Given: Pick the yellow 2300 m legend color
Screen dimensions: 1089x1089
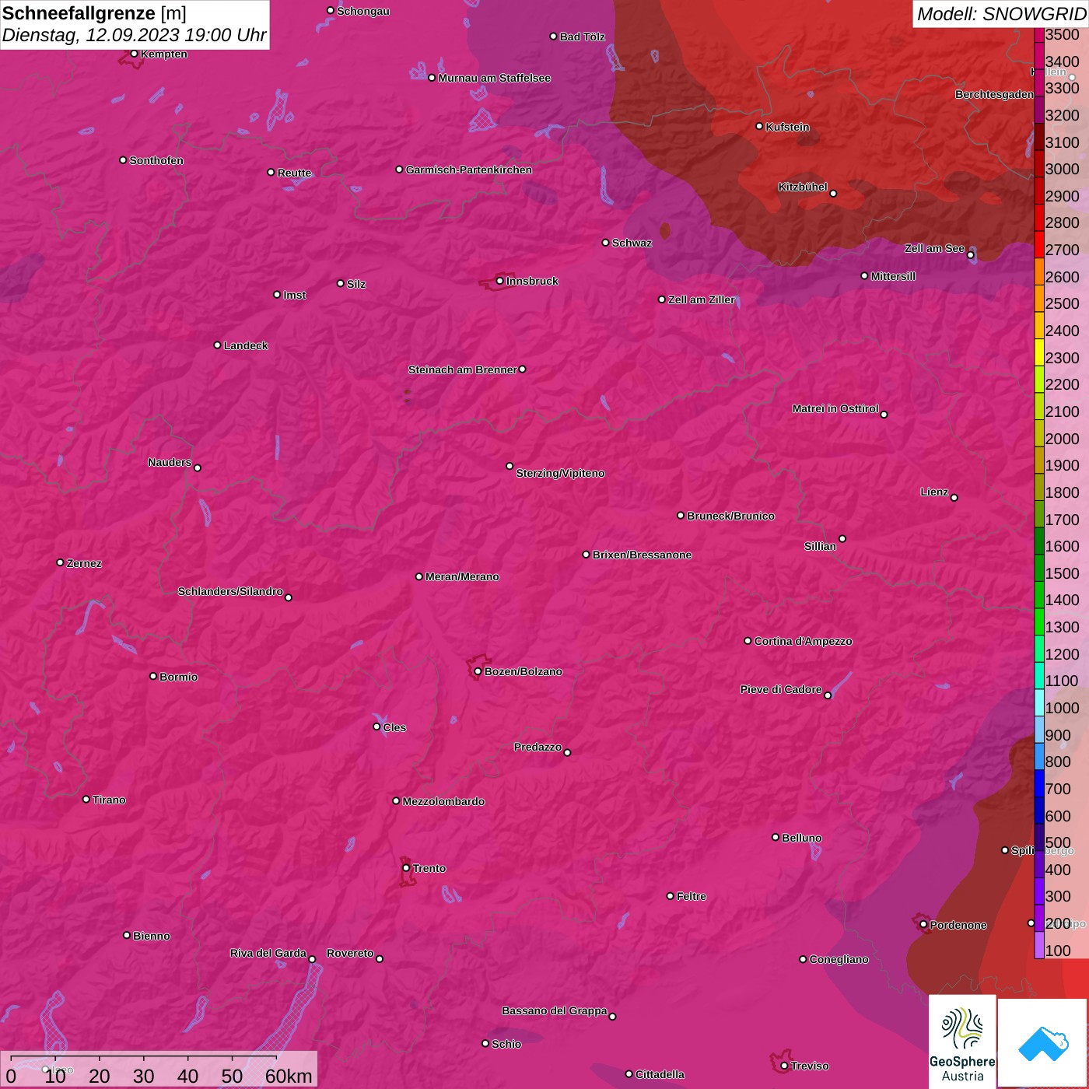Looking at the screenshot, I should [1039, 352].
